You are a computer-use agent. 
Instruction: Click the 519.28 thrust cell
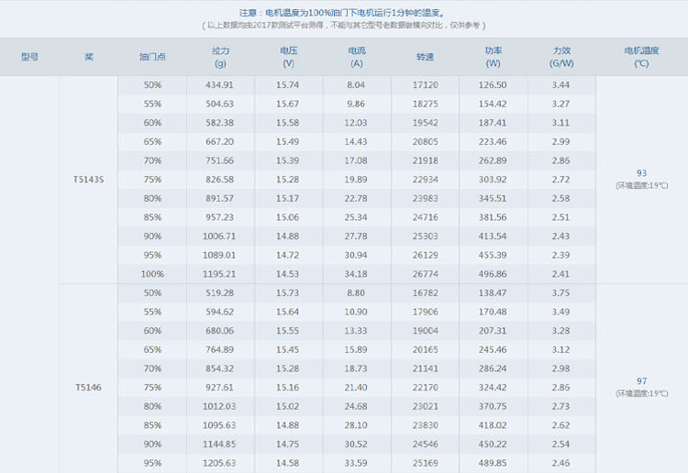click(x=219, y=292)
